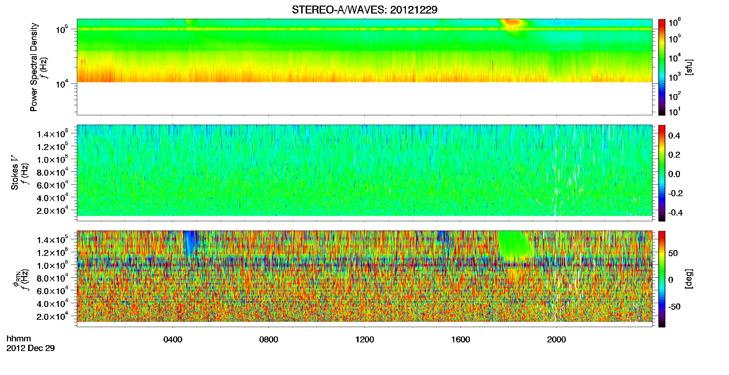
Task: Click the blank white area of top panel
Action: coord(364,99)
